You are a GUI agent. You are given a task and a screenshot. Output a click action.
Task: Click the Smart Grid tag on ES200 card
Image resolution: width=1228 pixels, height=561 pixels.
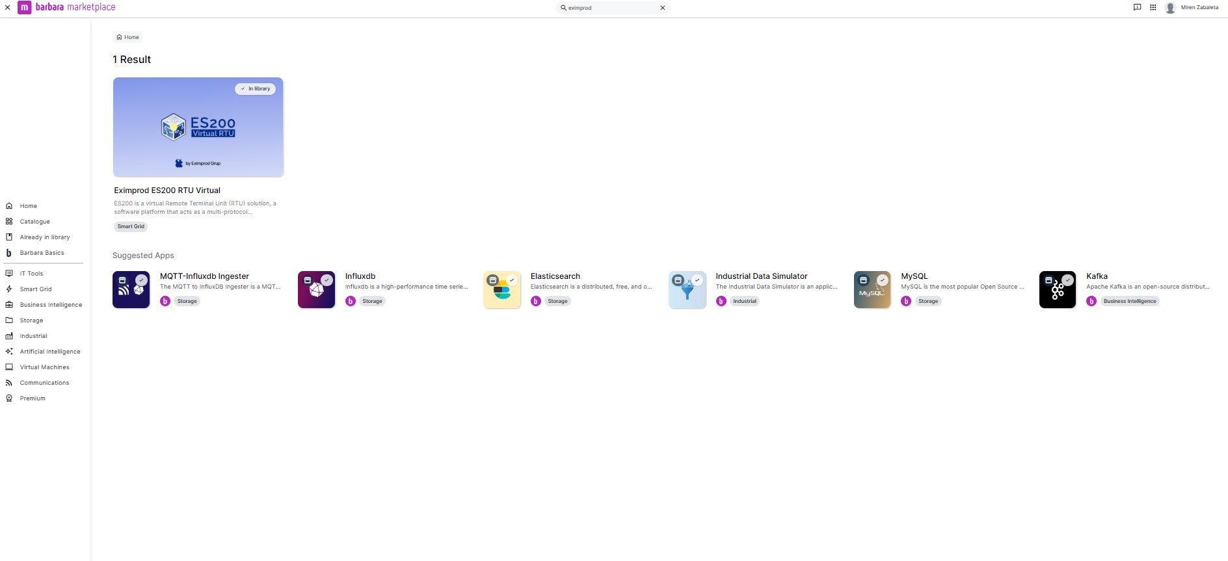(131, 226)
